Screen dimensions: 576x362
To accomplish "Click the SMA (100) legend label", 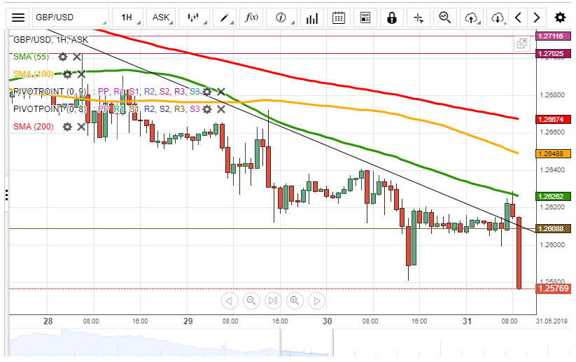I will pyautogui.click(x=34, y=74).
